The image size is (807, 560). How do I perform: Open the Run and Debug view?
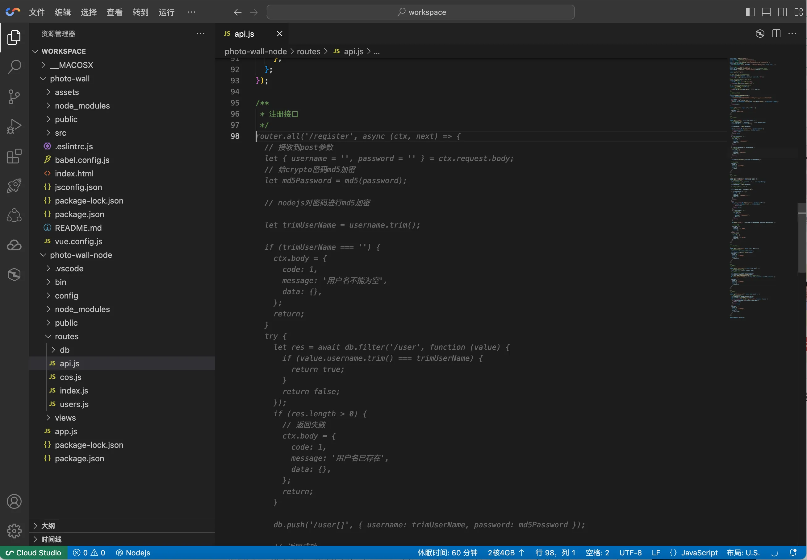tap(14, 126)
